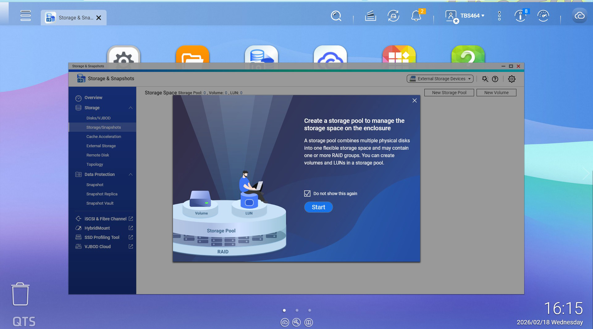This screenshot has width=593, height=329.
Task: Open the myQNAPcloud icon in the top bar
Action: (579, 16)
